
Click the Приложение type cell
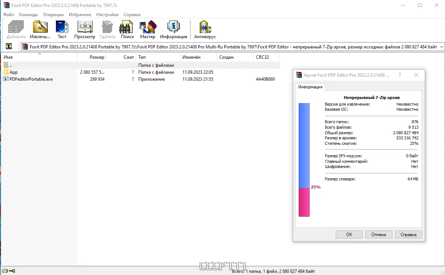click(x=152, y=79)
